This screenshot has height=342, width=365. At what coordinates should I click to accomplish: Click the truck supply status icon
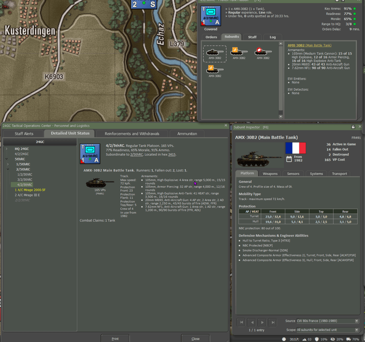[348, 339]
